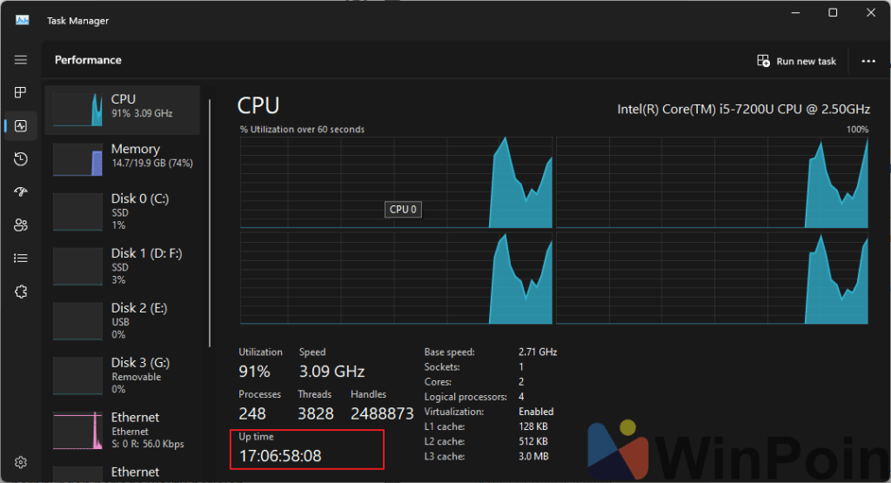Open Task Manager settings gear
The height and width of the screenshot is (483, 891).
point(21,462)
